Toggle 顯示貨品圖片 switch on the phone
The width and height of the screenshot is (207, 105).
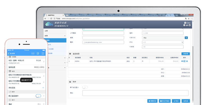pyautogui.click(x=38, y=96)
